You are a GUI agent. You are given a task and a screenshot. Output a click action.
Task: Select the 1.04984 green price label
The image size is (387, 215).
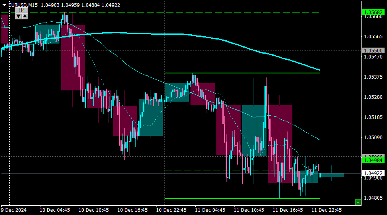point(373,160)
